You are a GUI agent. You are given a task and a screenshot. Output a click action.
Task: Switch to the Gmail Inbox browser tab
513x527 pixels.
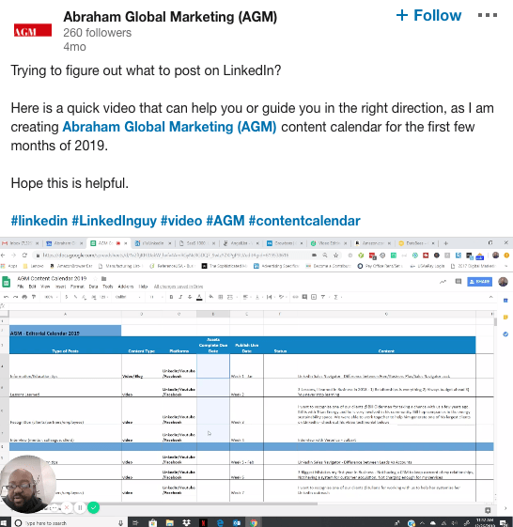[x=20, y=243]
